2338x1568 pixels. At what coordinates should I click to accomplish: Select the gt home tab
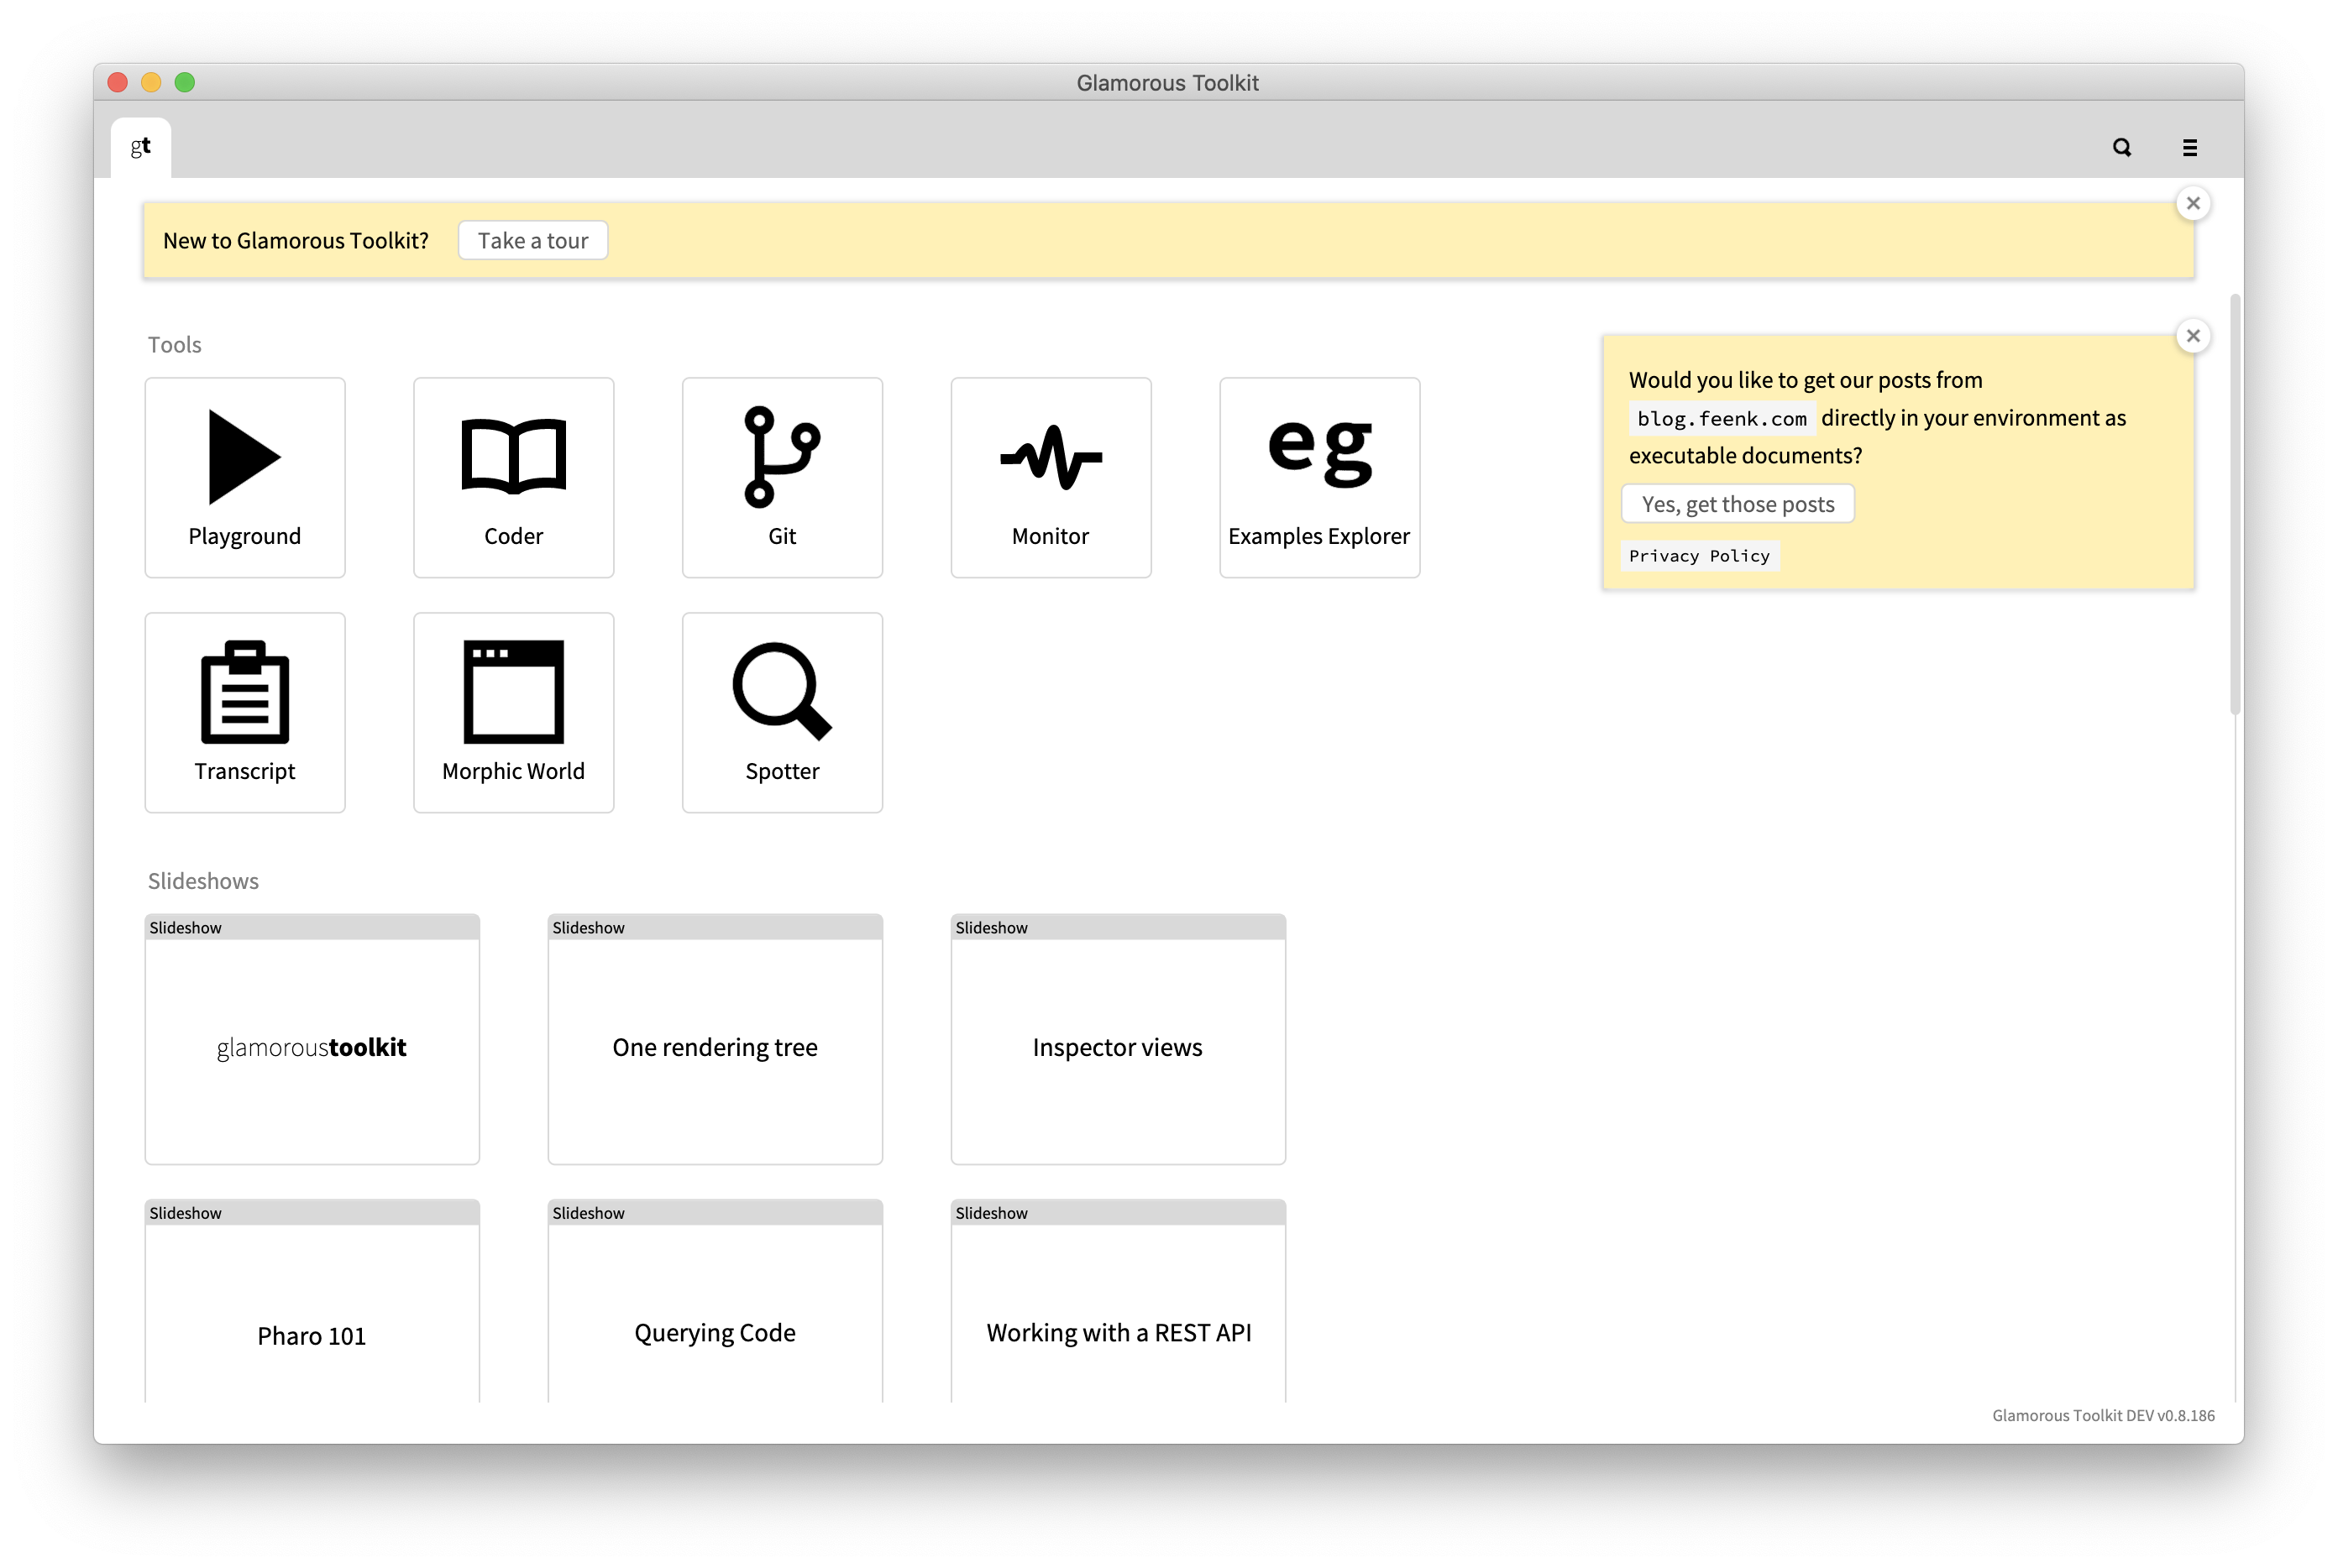(141, 147)
